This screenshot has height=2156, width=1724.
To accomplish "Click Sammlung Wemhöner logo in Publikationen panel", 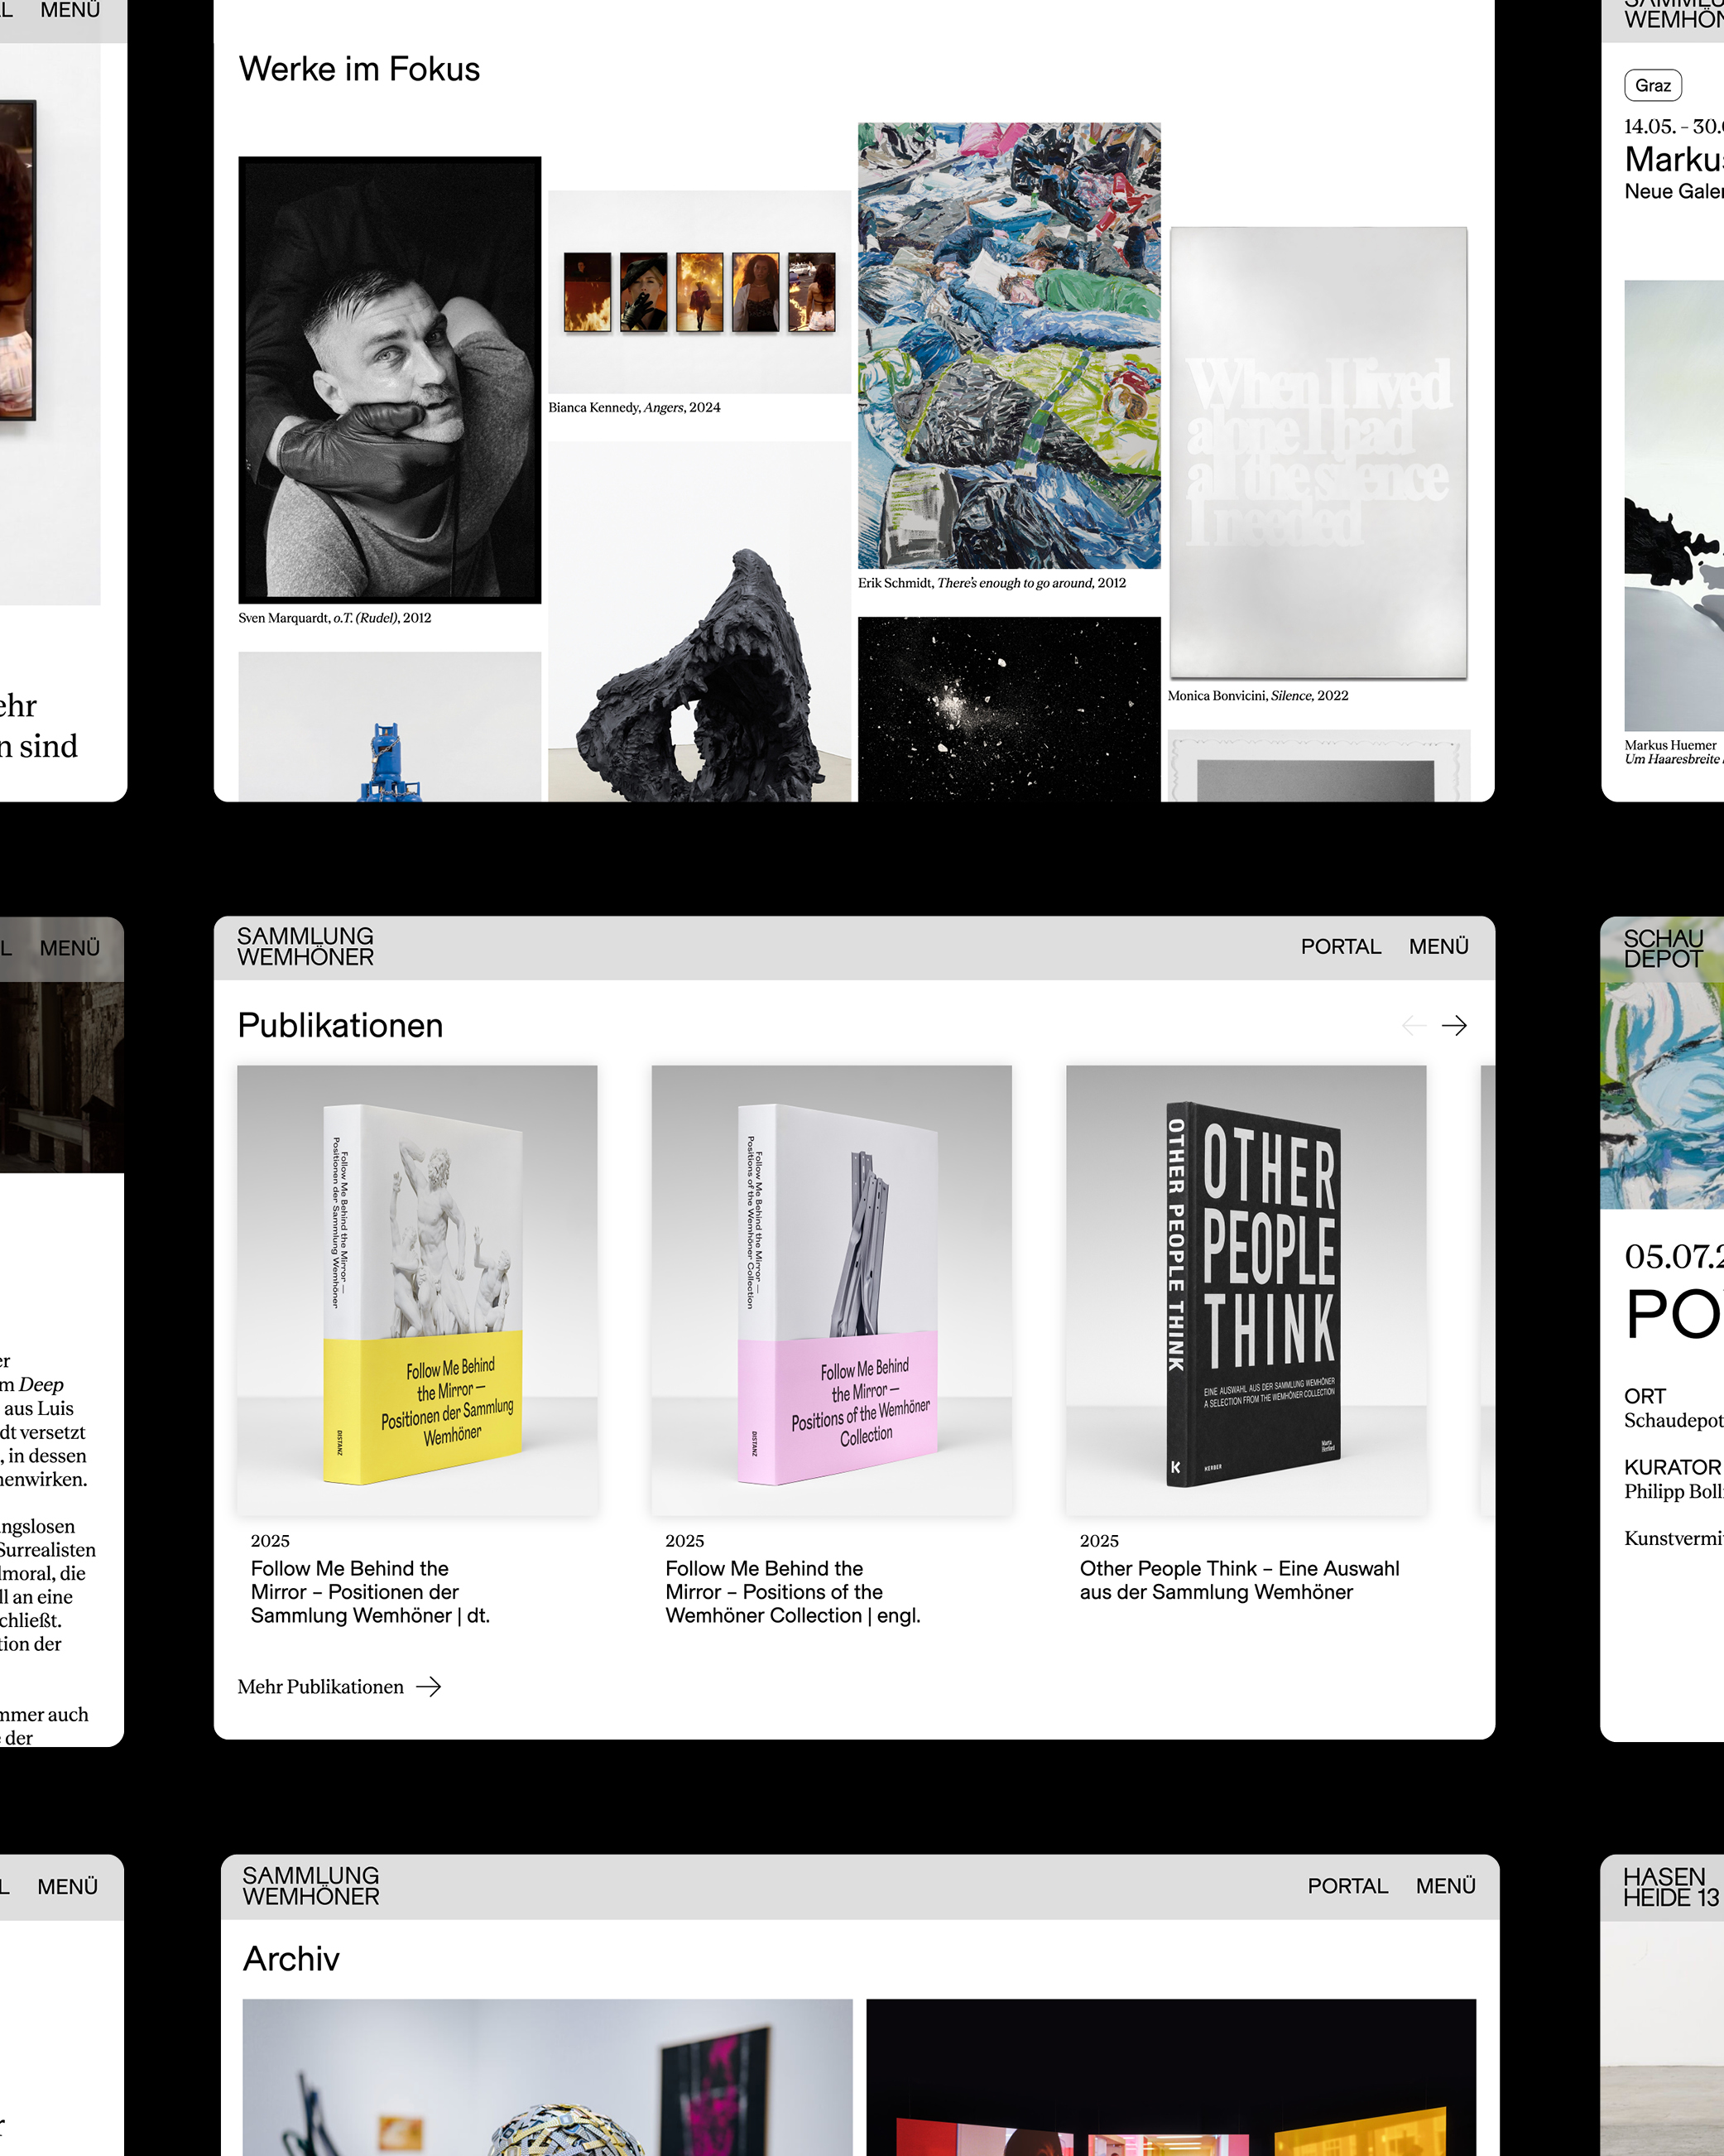I will [305, 946].
